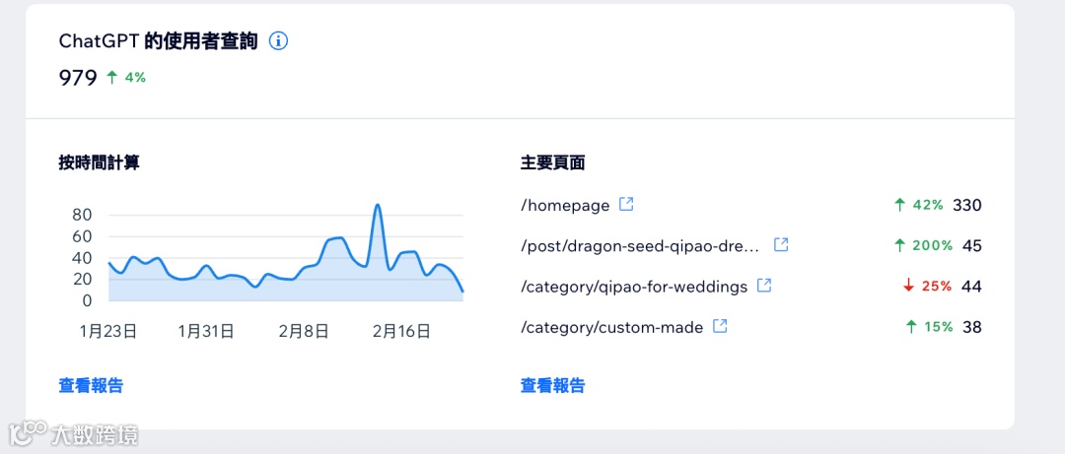Select the /post/dragon-seed-qipao-dre… page text
This screenshot has height=454, width=1065.
point(641,246)
